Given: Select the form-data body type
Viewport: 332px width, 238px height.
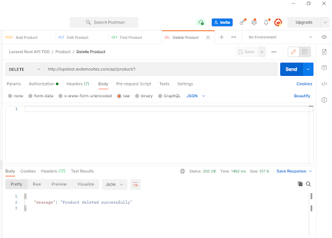Looking at the screenshot, I should click(41, 96).
